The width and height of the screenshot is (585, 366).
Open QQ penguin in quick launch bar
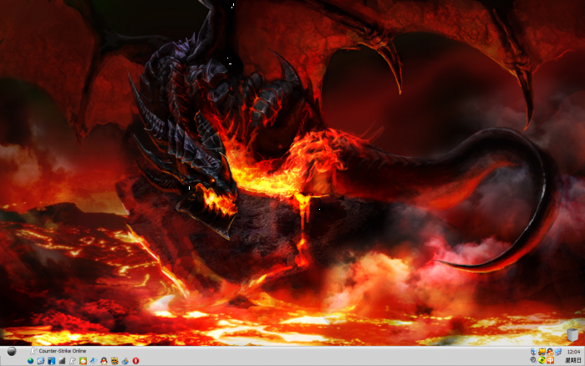click(x=104, y=361)
